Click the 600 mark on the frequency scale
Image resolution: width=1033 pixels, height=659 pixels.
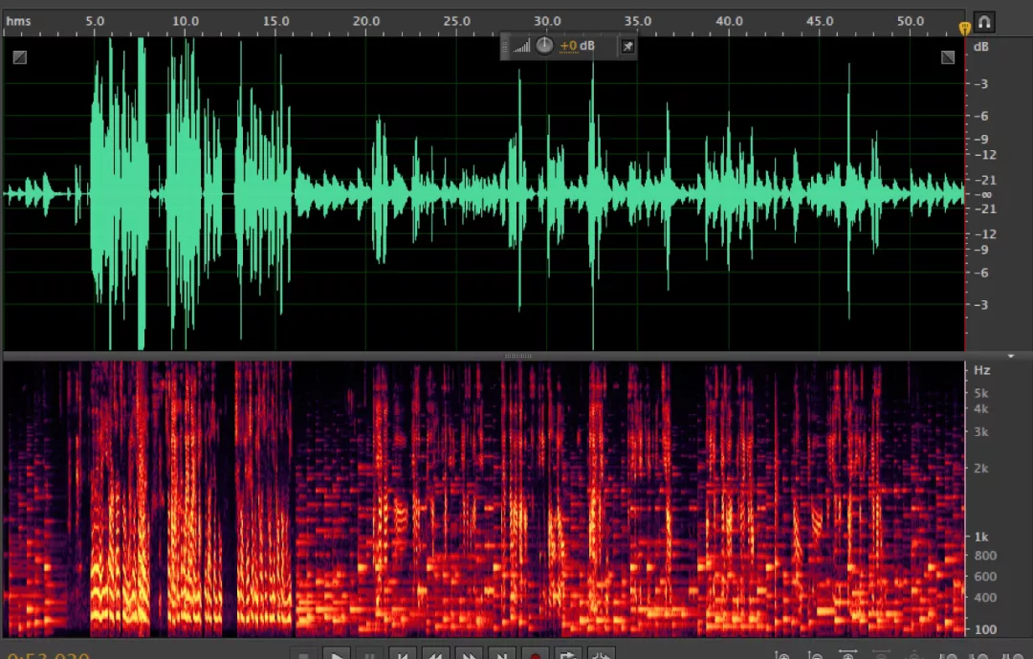pos(985,577)
